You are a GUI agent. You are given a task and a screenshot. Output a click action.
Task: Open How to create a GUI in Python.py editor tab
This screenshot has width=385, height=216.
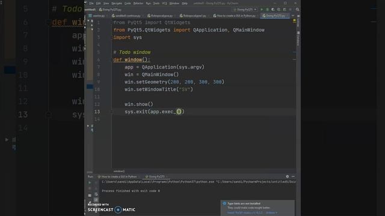[x=235, y=16]
